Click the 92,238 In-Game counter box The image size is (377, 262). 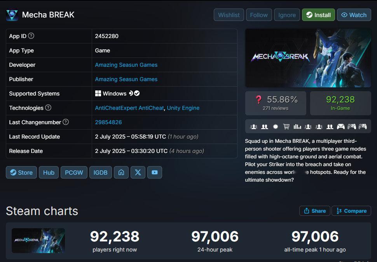point(340,103)
